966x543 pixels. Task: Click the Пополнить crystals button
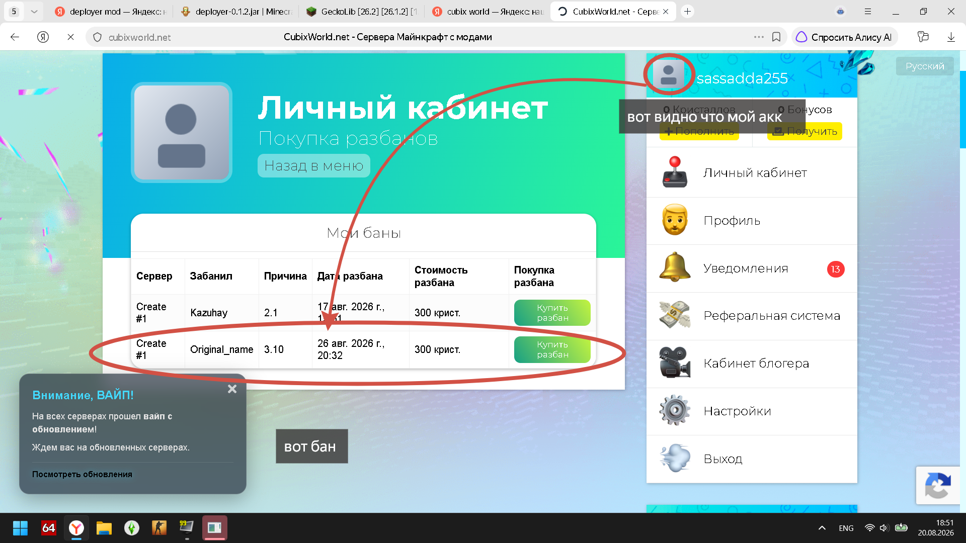tap(699, 131)
